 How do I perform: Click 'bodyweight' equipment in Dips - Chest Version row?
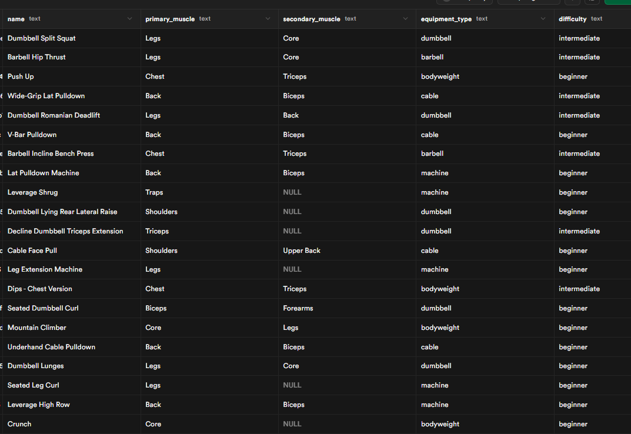(x=485, y=289)
